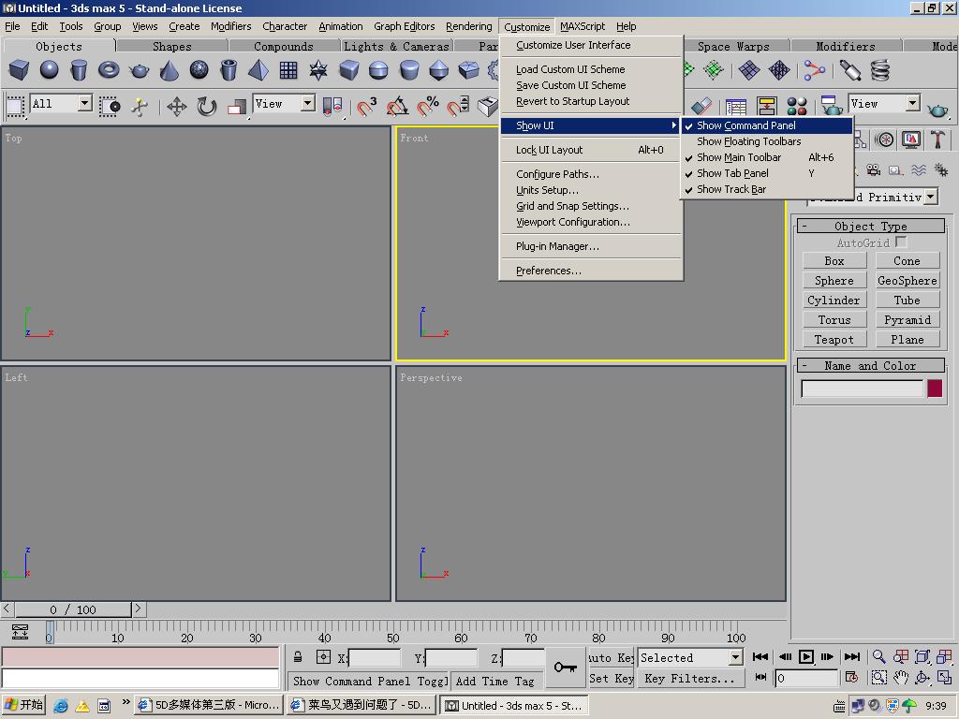Enable the AutoGrid checkbox
The image size is (959, 719).
tap(900, 242)
